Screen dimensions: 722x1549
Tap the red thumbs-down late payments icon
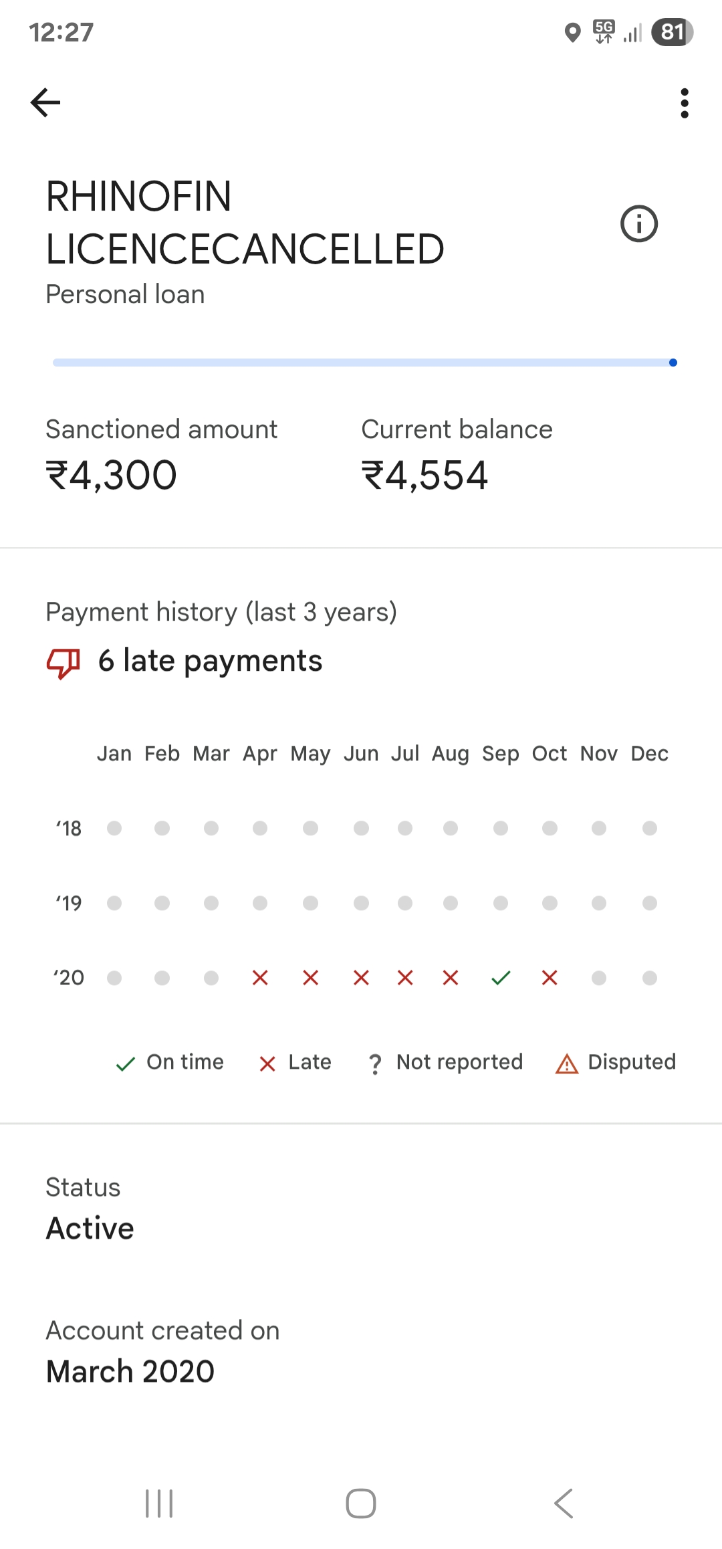click(63, 662)
